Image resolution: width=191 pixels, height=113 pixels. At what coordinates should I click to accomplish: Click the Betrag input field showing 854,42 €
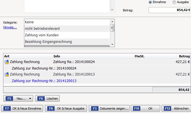point(170,10)
